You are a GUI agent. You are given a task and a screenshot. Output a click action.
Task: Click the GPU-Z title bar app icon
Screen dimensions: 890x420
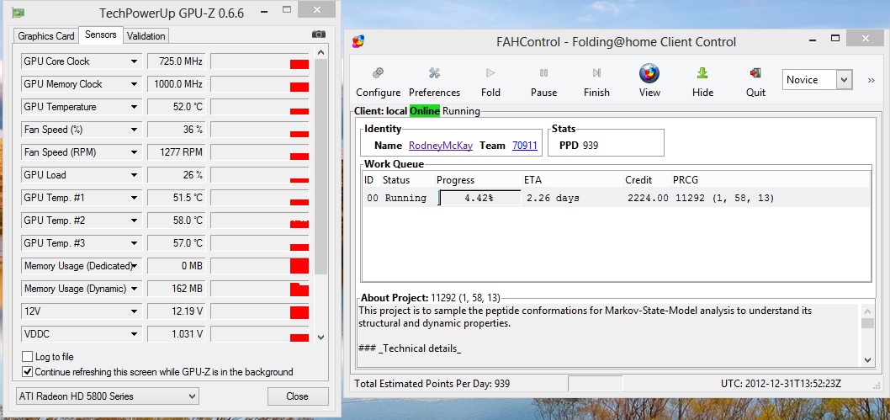(x=18, y=13)
